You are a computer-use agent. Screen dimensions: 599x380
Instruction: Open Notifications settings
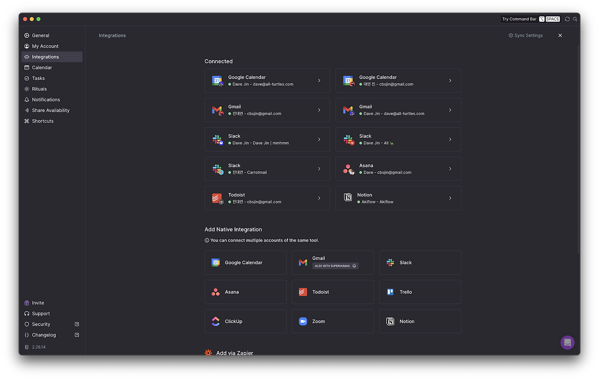tap(52, 100)
